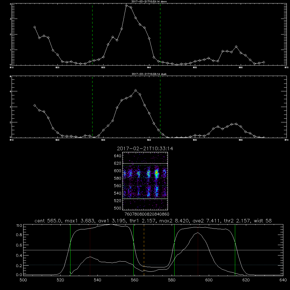290x290 pixels.
Task: Click the red dotted line near 536
Action: click(90, 250)
